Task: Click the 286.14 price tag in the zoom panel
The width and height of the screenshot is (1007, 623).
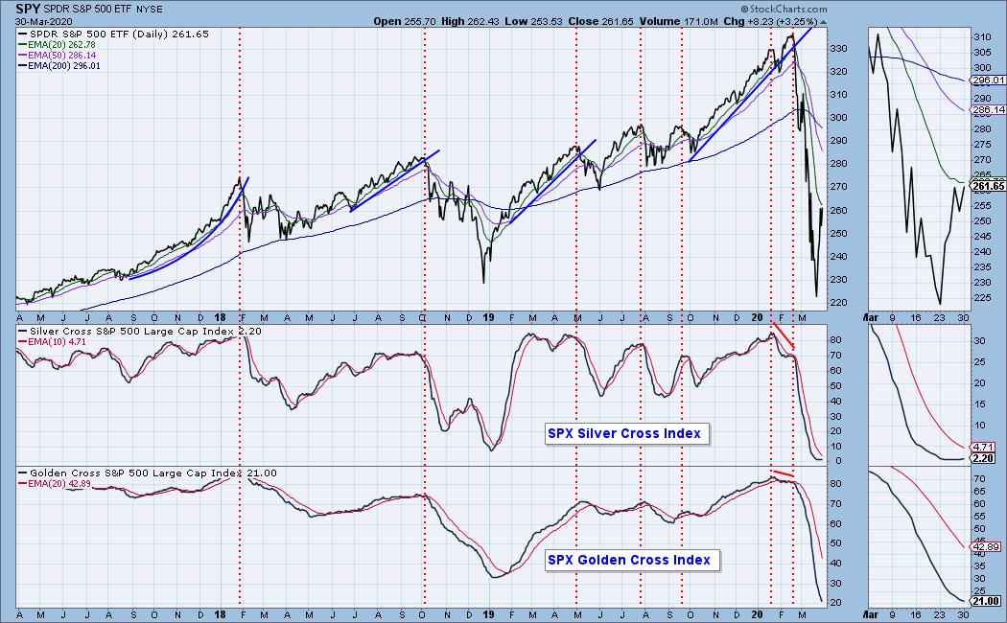Action: [x=989, y=109]
